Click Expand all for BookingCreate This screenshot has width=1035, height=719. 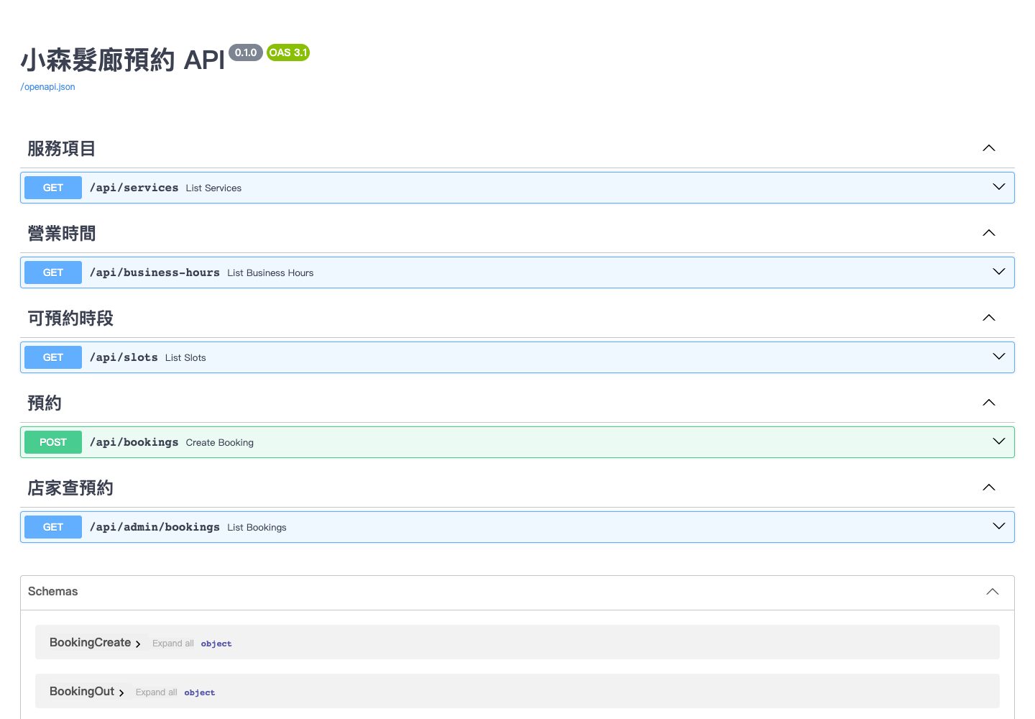pos(173,644)
